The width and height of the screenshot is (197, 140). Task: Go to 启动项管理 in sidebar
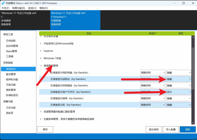pyautogui.click(x=12, y=46)
